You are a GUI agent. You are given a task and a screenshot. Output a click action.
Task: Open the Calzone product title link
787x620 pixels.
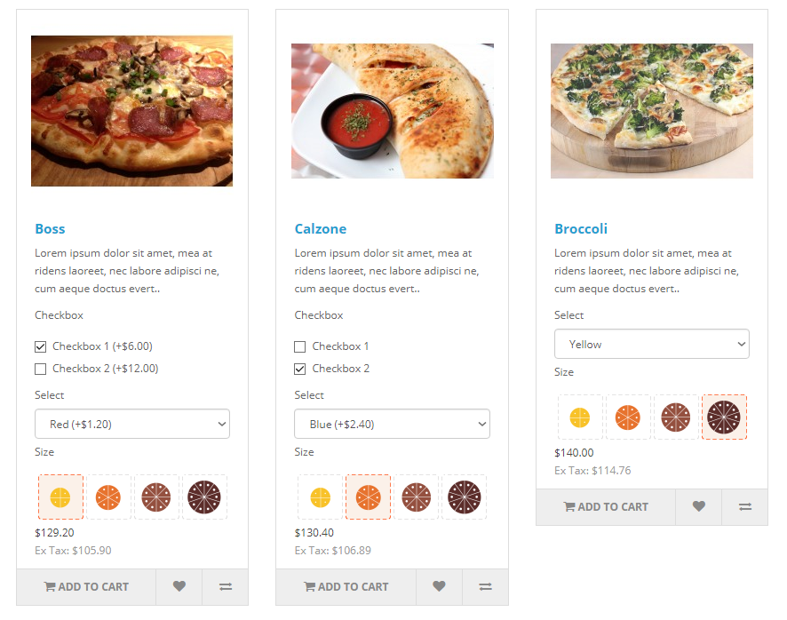pos(321,229)
